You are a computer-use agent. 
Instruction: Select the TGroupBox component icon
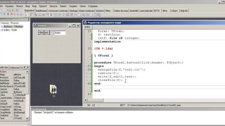click(79, 15)
